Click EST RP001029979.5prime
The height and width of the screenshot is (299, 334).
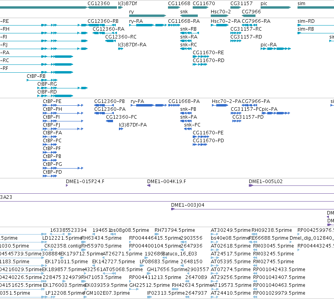279,293
